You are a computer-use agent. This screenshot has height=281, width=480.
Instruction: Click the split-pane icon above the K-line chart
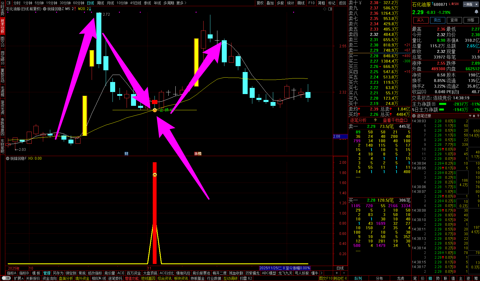click(x=330, y=9)
